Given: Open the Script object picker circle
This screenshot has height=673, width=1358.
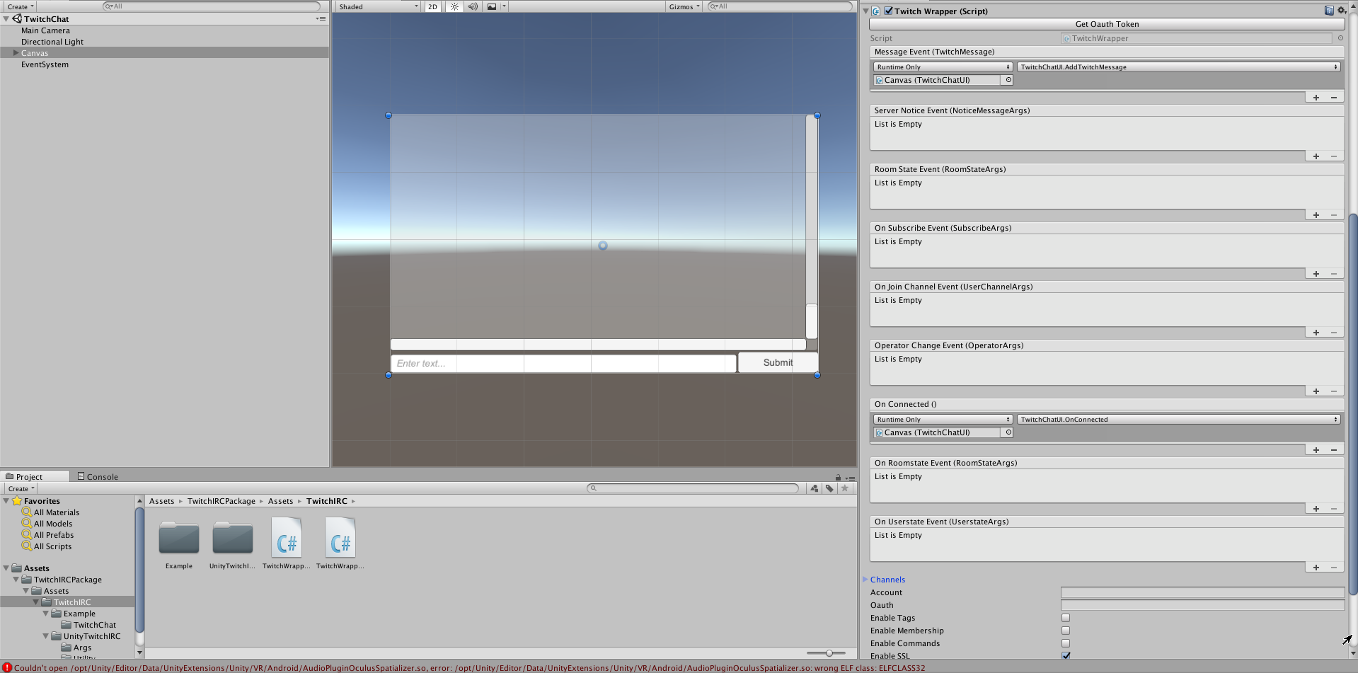Looking at the screenshot, I should (1340, 38).
